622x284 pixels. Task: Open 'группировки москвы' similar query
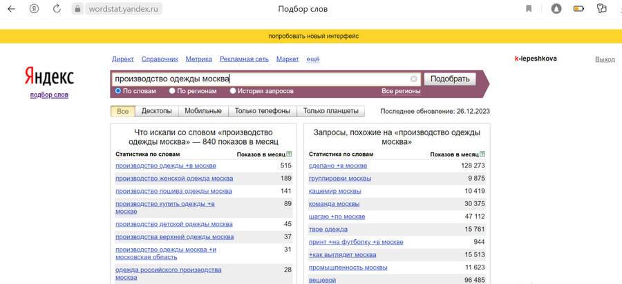point(340,179)
